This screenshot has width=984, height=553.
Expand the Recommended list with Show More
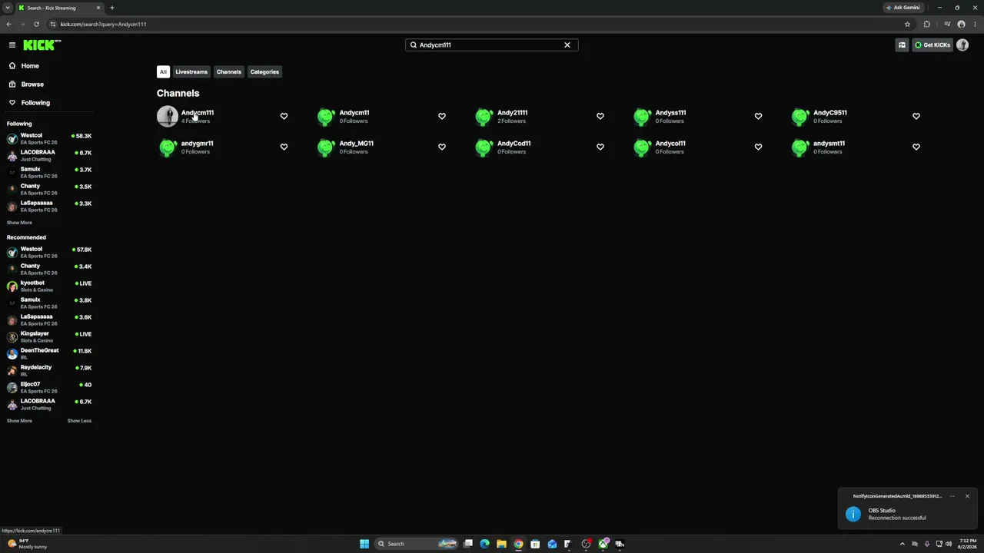click(x=20, y=421)
